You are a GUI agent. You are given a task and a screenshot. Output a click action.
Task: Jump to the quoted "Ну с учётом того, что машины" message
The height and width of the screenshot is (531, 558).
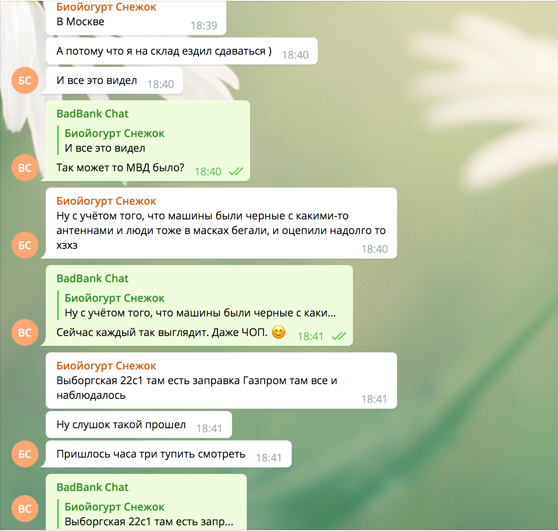pyautogui.click(x=197, y=305)
